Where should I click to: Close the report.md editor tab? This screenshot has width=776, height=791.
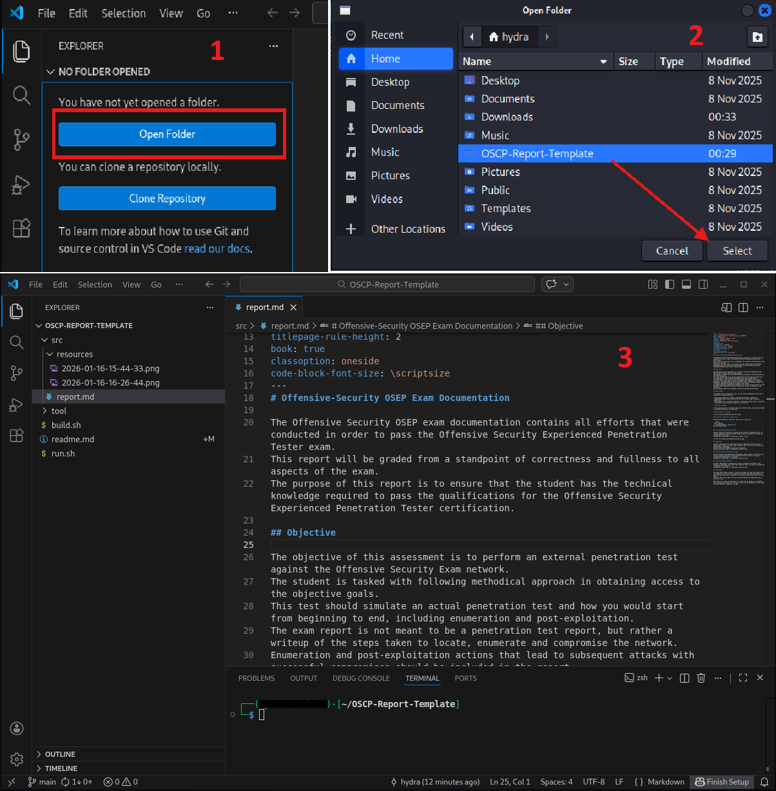click(293, 308)
